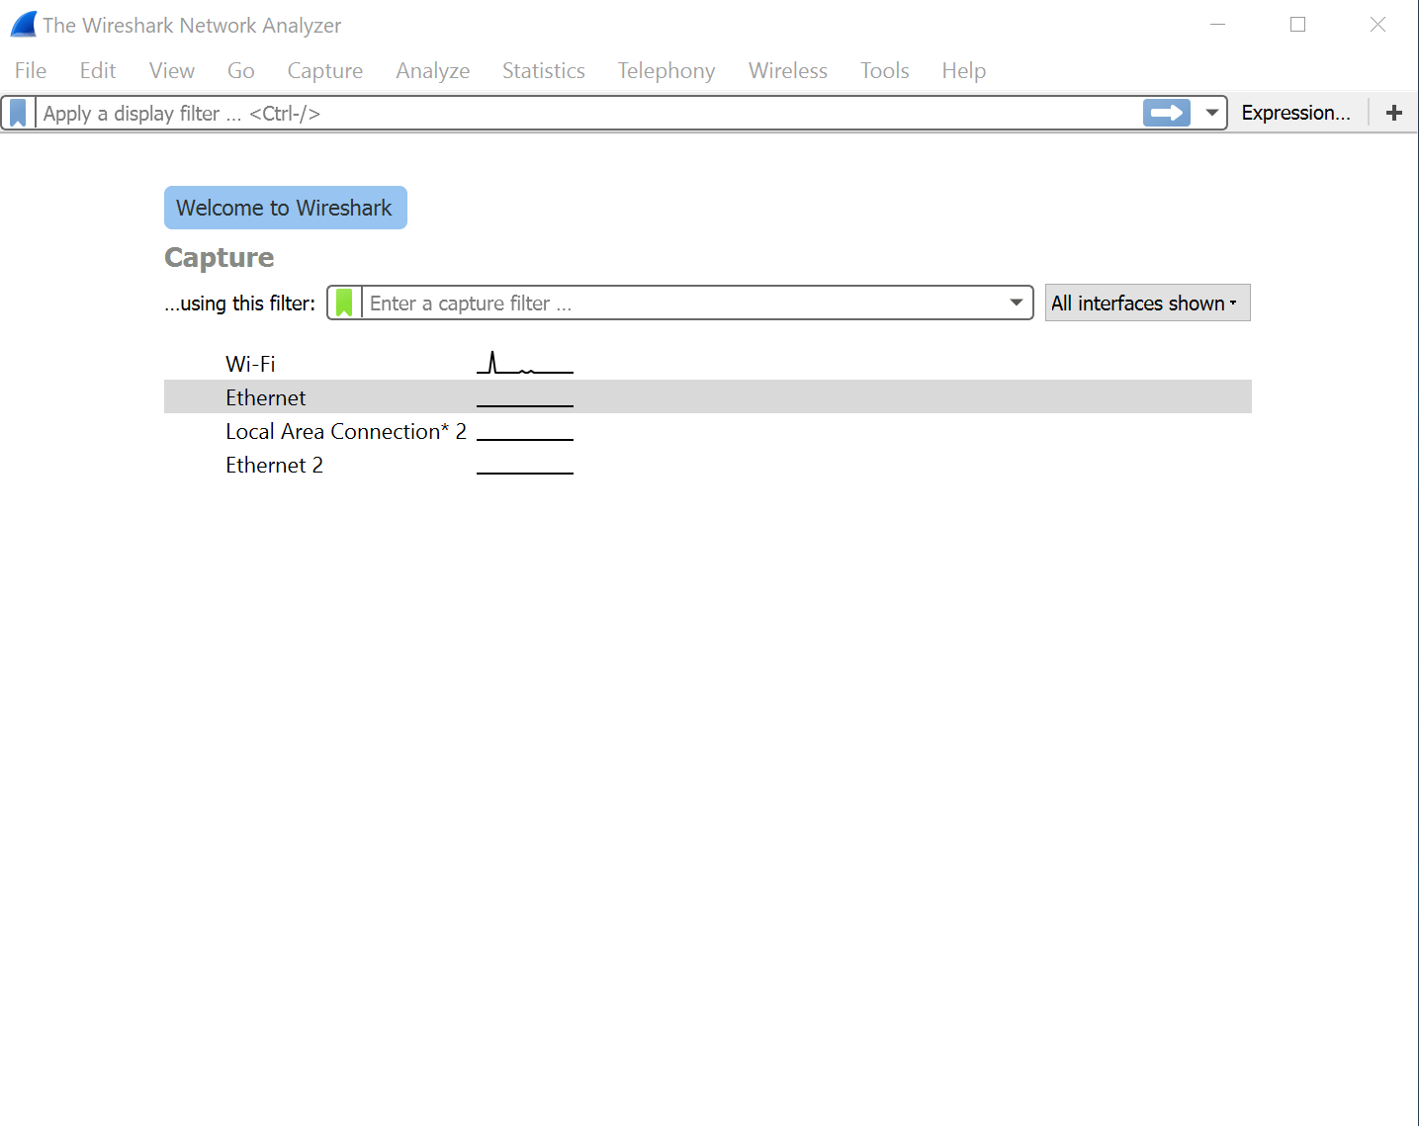Open the Help menu
The height and width of the screenshot is (1126, 1419).
964,70
